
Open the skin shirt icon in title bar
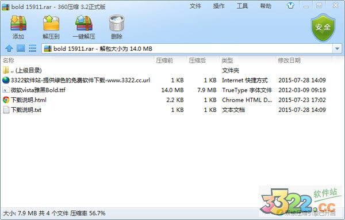coord(290,6)
